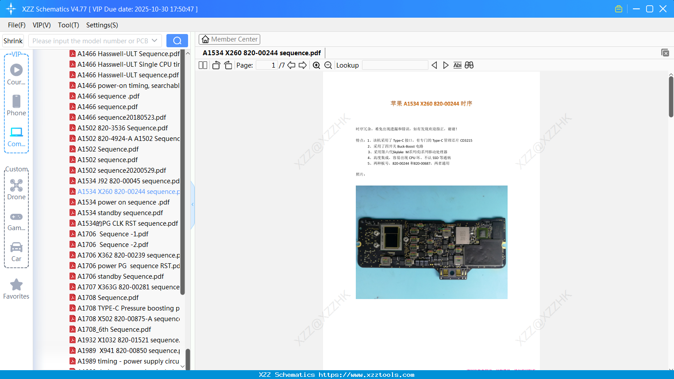
Task: Open A1706 Sequence -2.pdf
Action: coord(113,245)
